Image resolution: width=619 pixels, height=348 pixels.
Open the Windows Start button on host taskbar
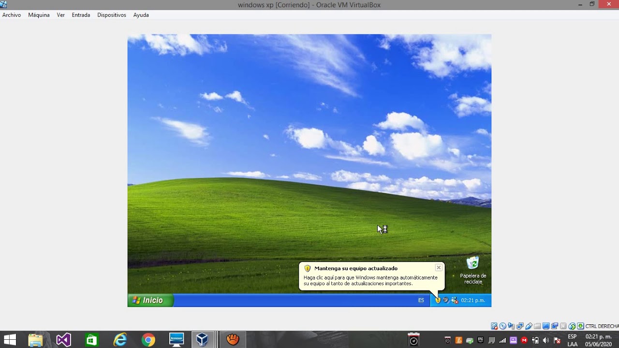click(10, 340)
